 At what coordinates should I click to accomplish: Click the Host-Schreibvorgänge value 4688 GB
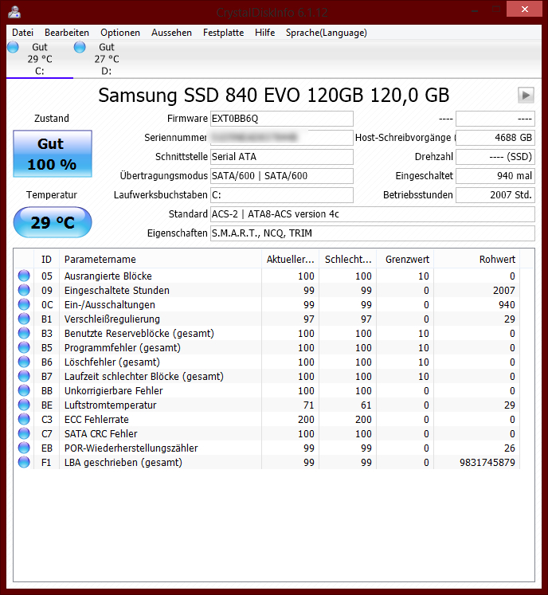click(x=495, y=138)
